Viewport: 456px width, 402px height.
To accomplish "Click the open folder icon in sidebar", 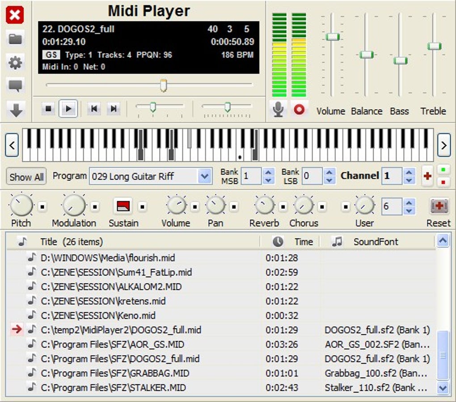I will pyautogui.click(x=15, y=39).
